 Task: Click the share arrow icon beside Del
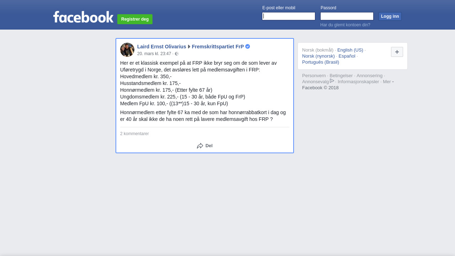click(x=200, y=146)
